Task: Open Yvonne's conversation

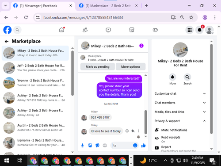Action: click(x=35, y=83)
